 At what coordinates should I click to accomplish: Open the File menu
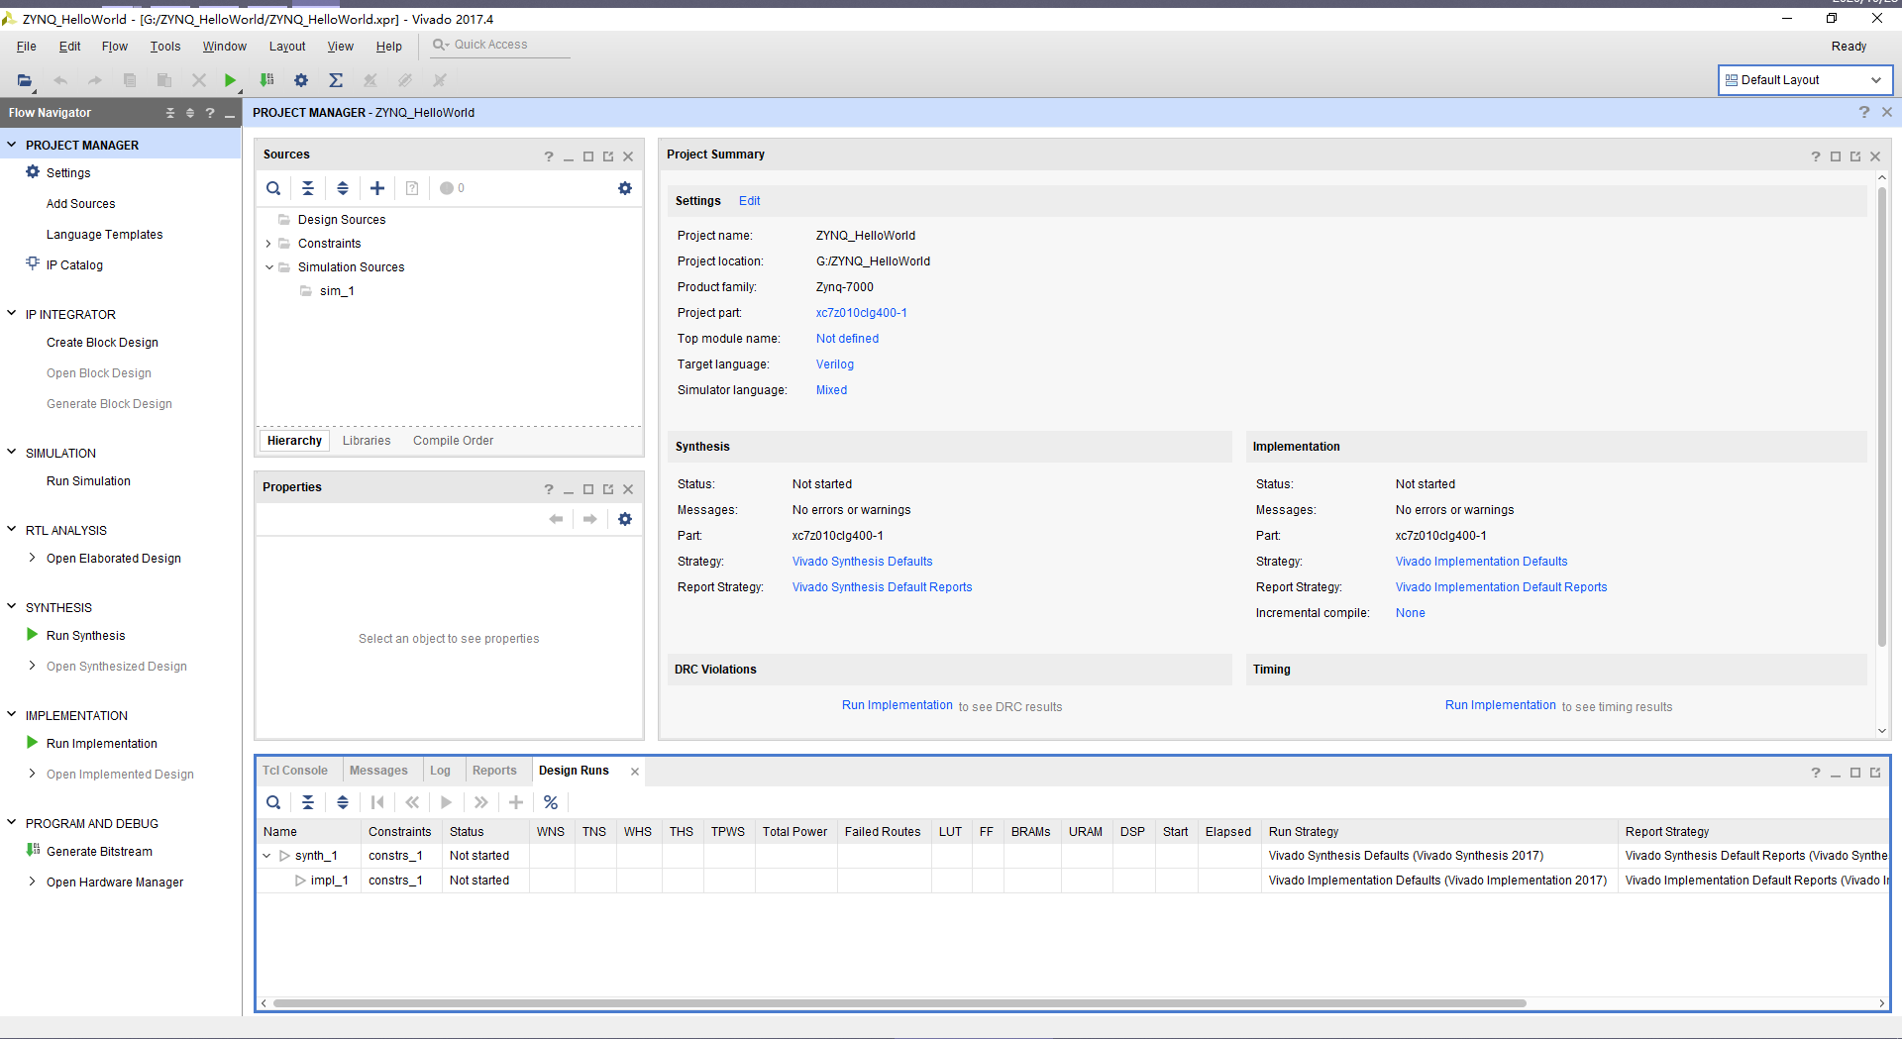27,47
